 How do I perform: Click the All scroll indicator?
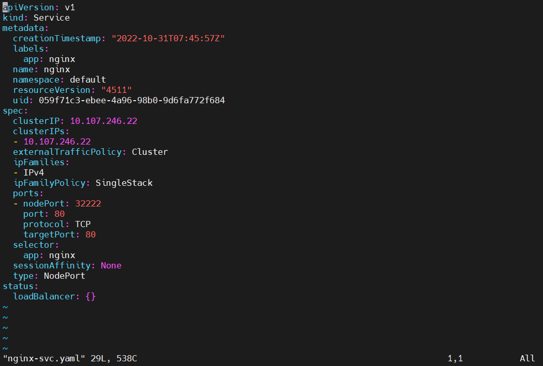(527, 359)
